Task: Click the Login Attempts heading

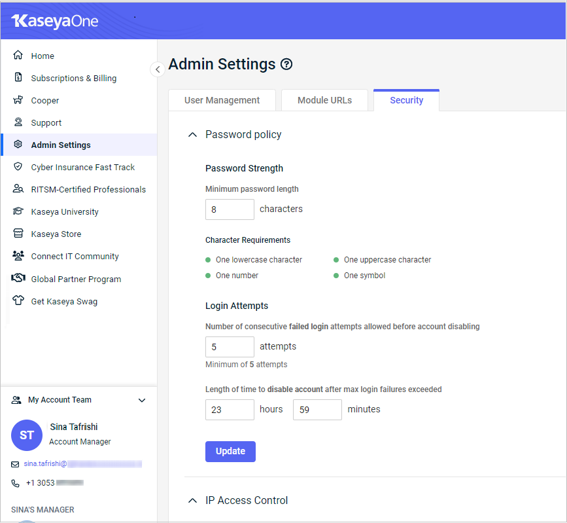Action: coord(237,306)
